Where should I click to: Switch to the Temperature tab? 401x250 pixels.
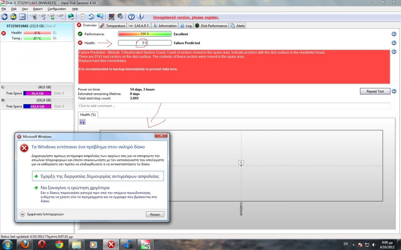point(113,26)
